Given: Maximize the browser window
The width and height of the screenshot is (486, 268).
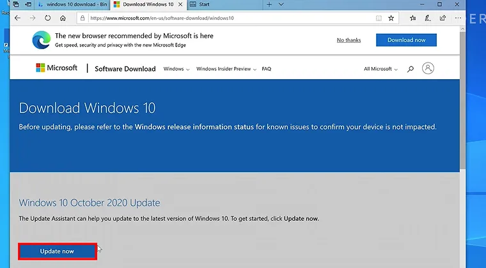Looking at the screenshot, I should (x=439, y=4).
